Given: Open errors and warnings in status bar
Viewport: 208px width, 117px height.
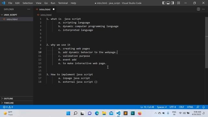Looking at the screenshot, I should click(x=8, y=107).
